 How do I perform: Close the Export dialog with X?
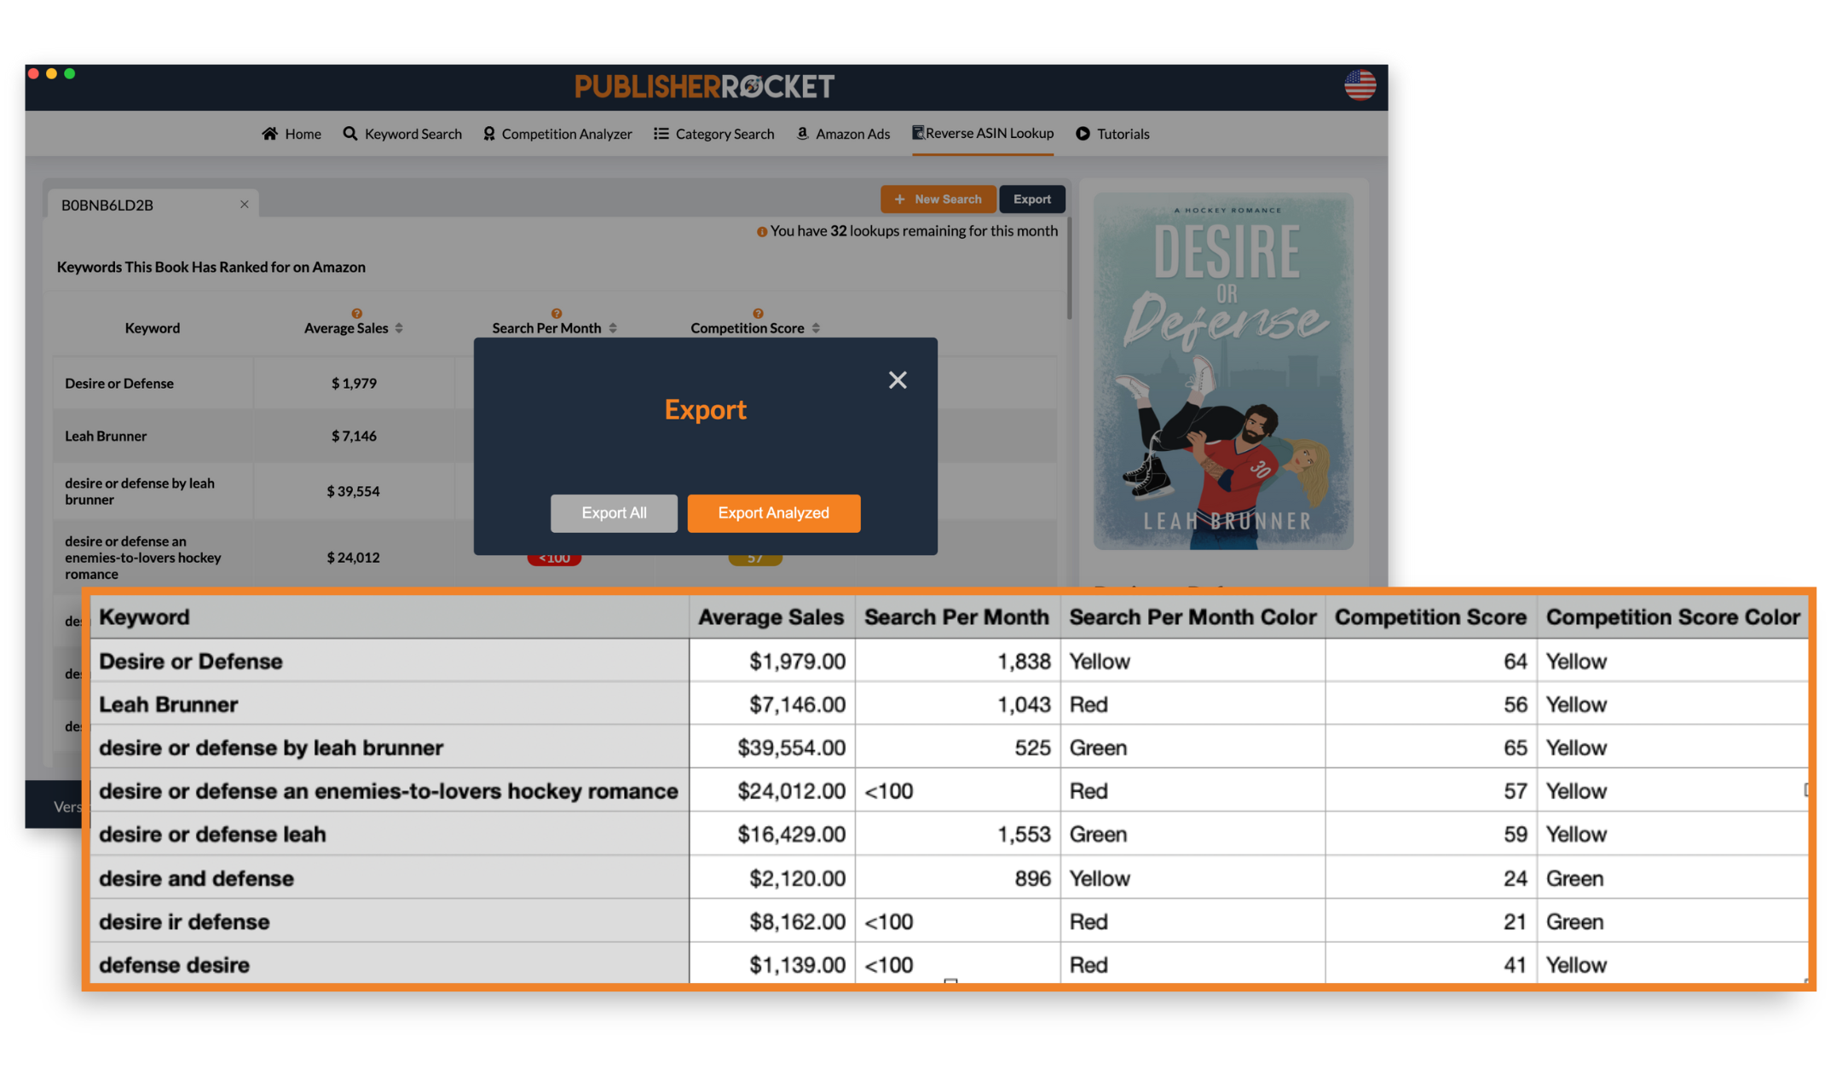(898, 380)
